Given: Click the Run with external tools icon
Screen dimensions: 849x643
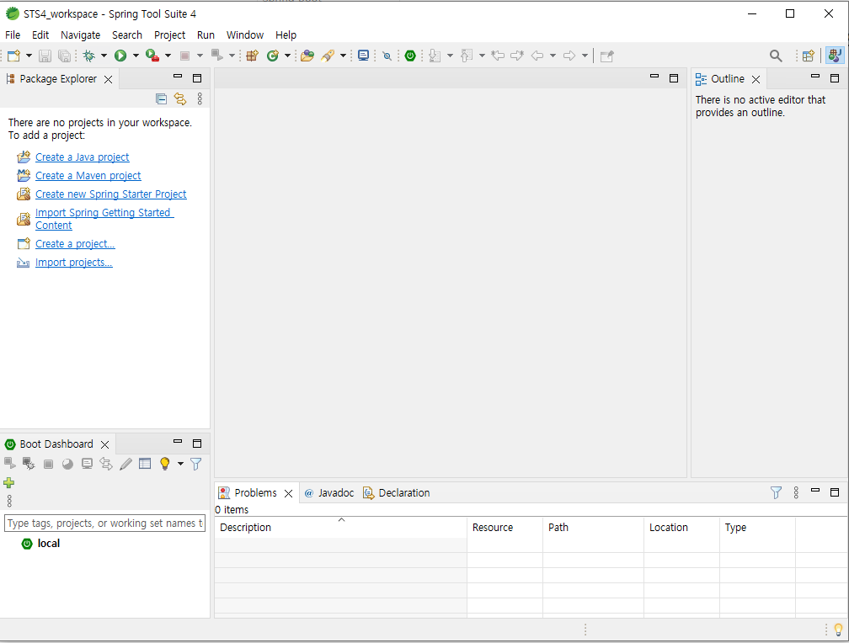Looking at the screenshot, I should [152, 56].
